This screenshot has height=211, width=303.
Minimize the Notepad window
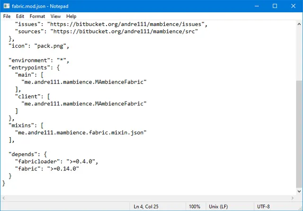pyautogui.click(x=257, y=6)
